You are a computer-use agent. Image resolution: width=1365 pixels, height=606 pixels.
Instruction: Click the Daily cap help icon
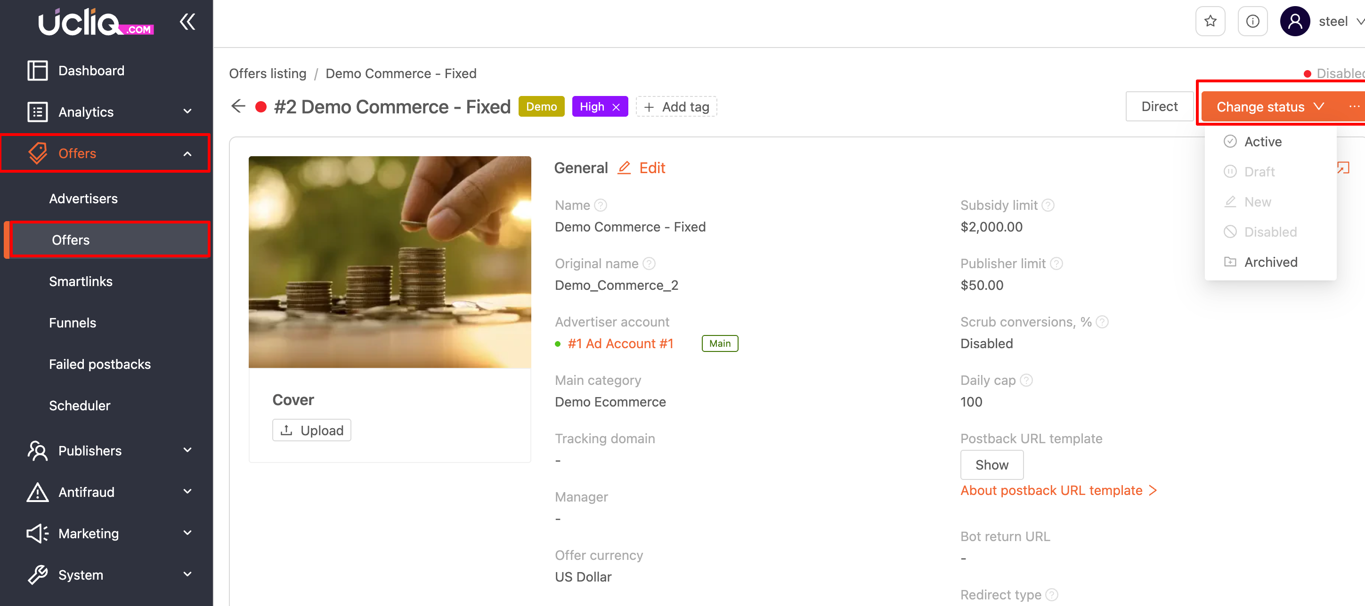point(1026,381)
